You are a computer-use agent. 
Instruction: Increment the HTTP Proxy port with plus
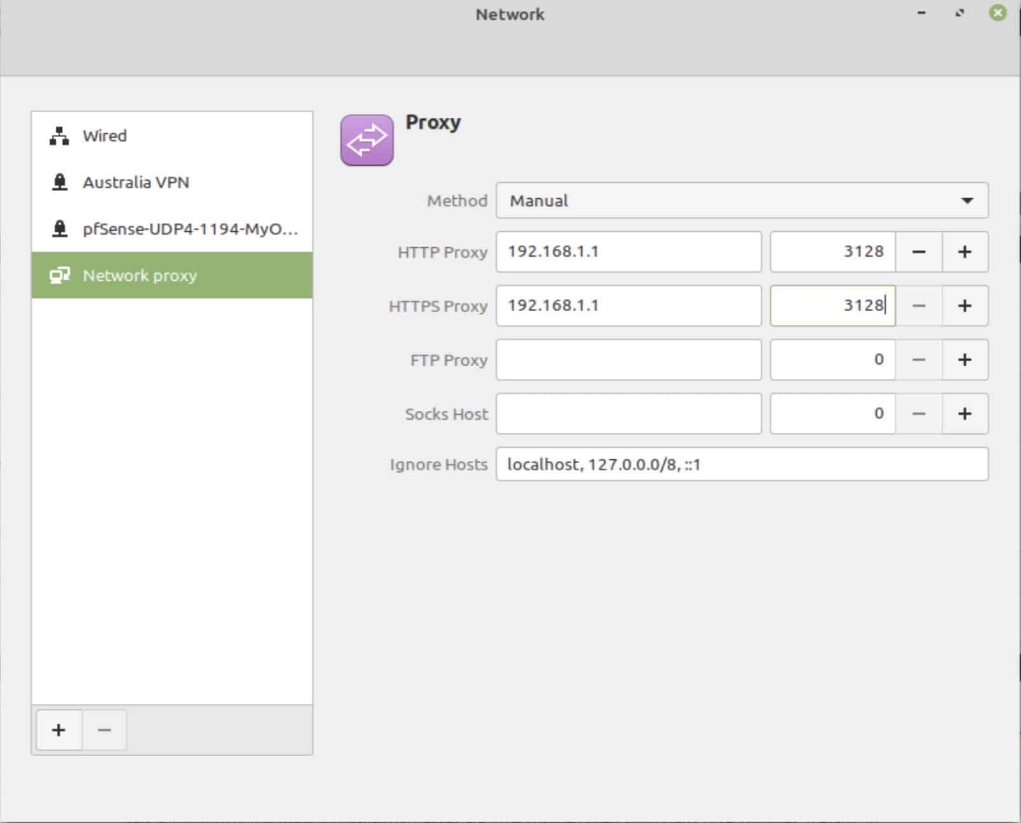pos(965,252)
